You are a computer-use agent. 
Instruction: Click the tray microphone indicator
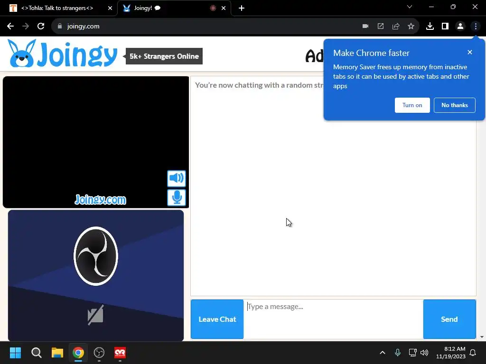click(398, 353)
